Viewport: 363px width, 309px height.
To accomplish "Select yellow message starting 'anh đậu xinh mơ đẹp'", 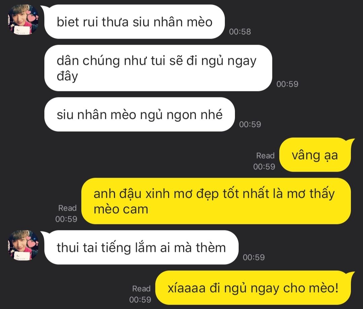I will pos(216,201).
